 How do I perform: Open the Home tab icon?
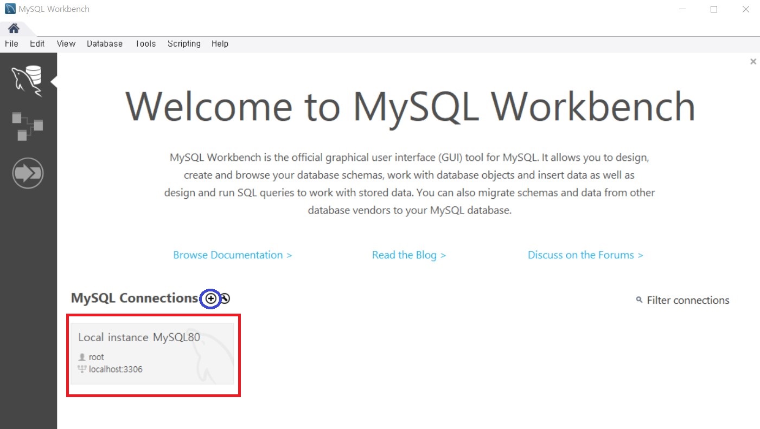13,29
